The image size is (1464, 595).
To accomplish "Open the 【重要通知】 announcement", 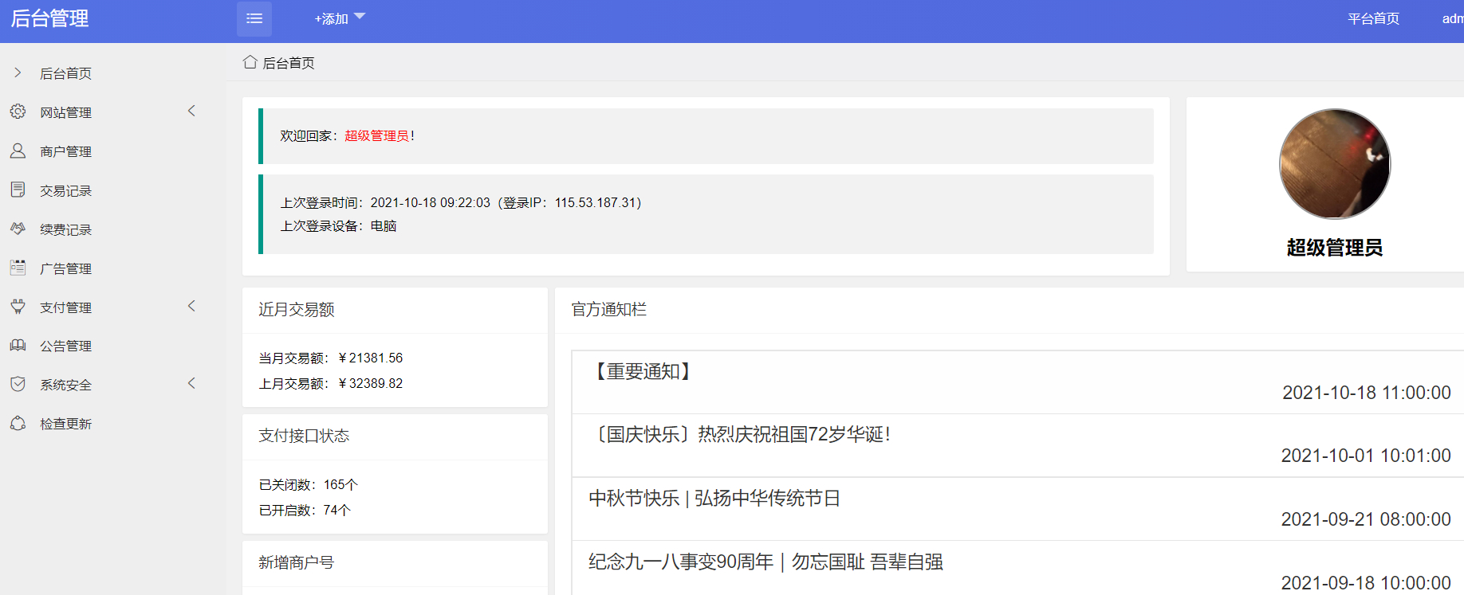I will pyautogui.click(x=1018, y=382).
